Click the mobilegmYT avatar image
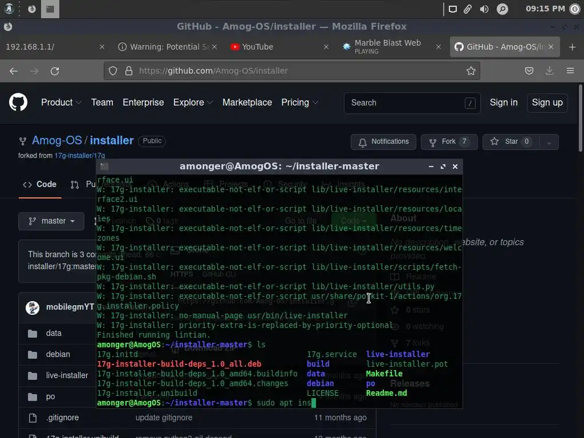 [33, 307]
